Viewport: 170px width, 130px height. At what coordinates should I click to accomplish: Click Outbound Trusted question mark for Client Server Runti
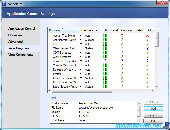pyautogui.click(x=122, y=48)
